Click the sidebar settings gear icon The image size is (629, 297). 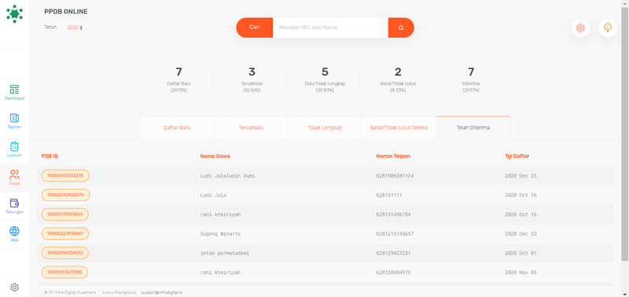click(14, 287)
